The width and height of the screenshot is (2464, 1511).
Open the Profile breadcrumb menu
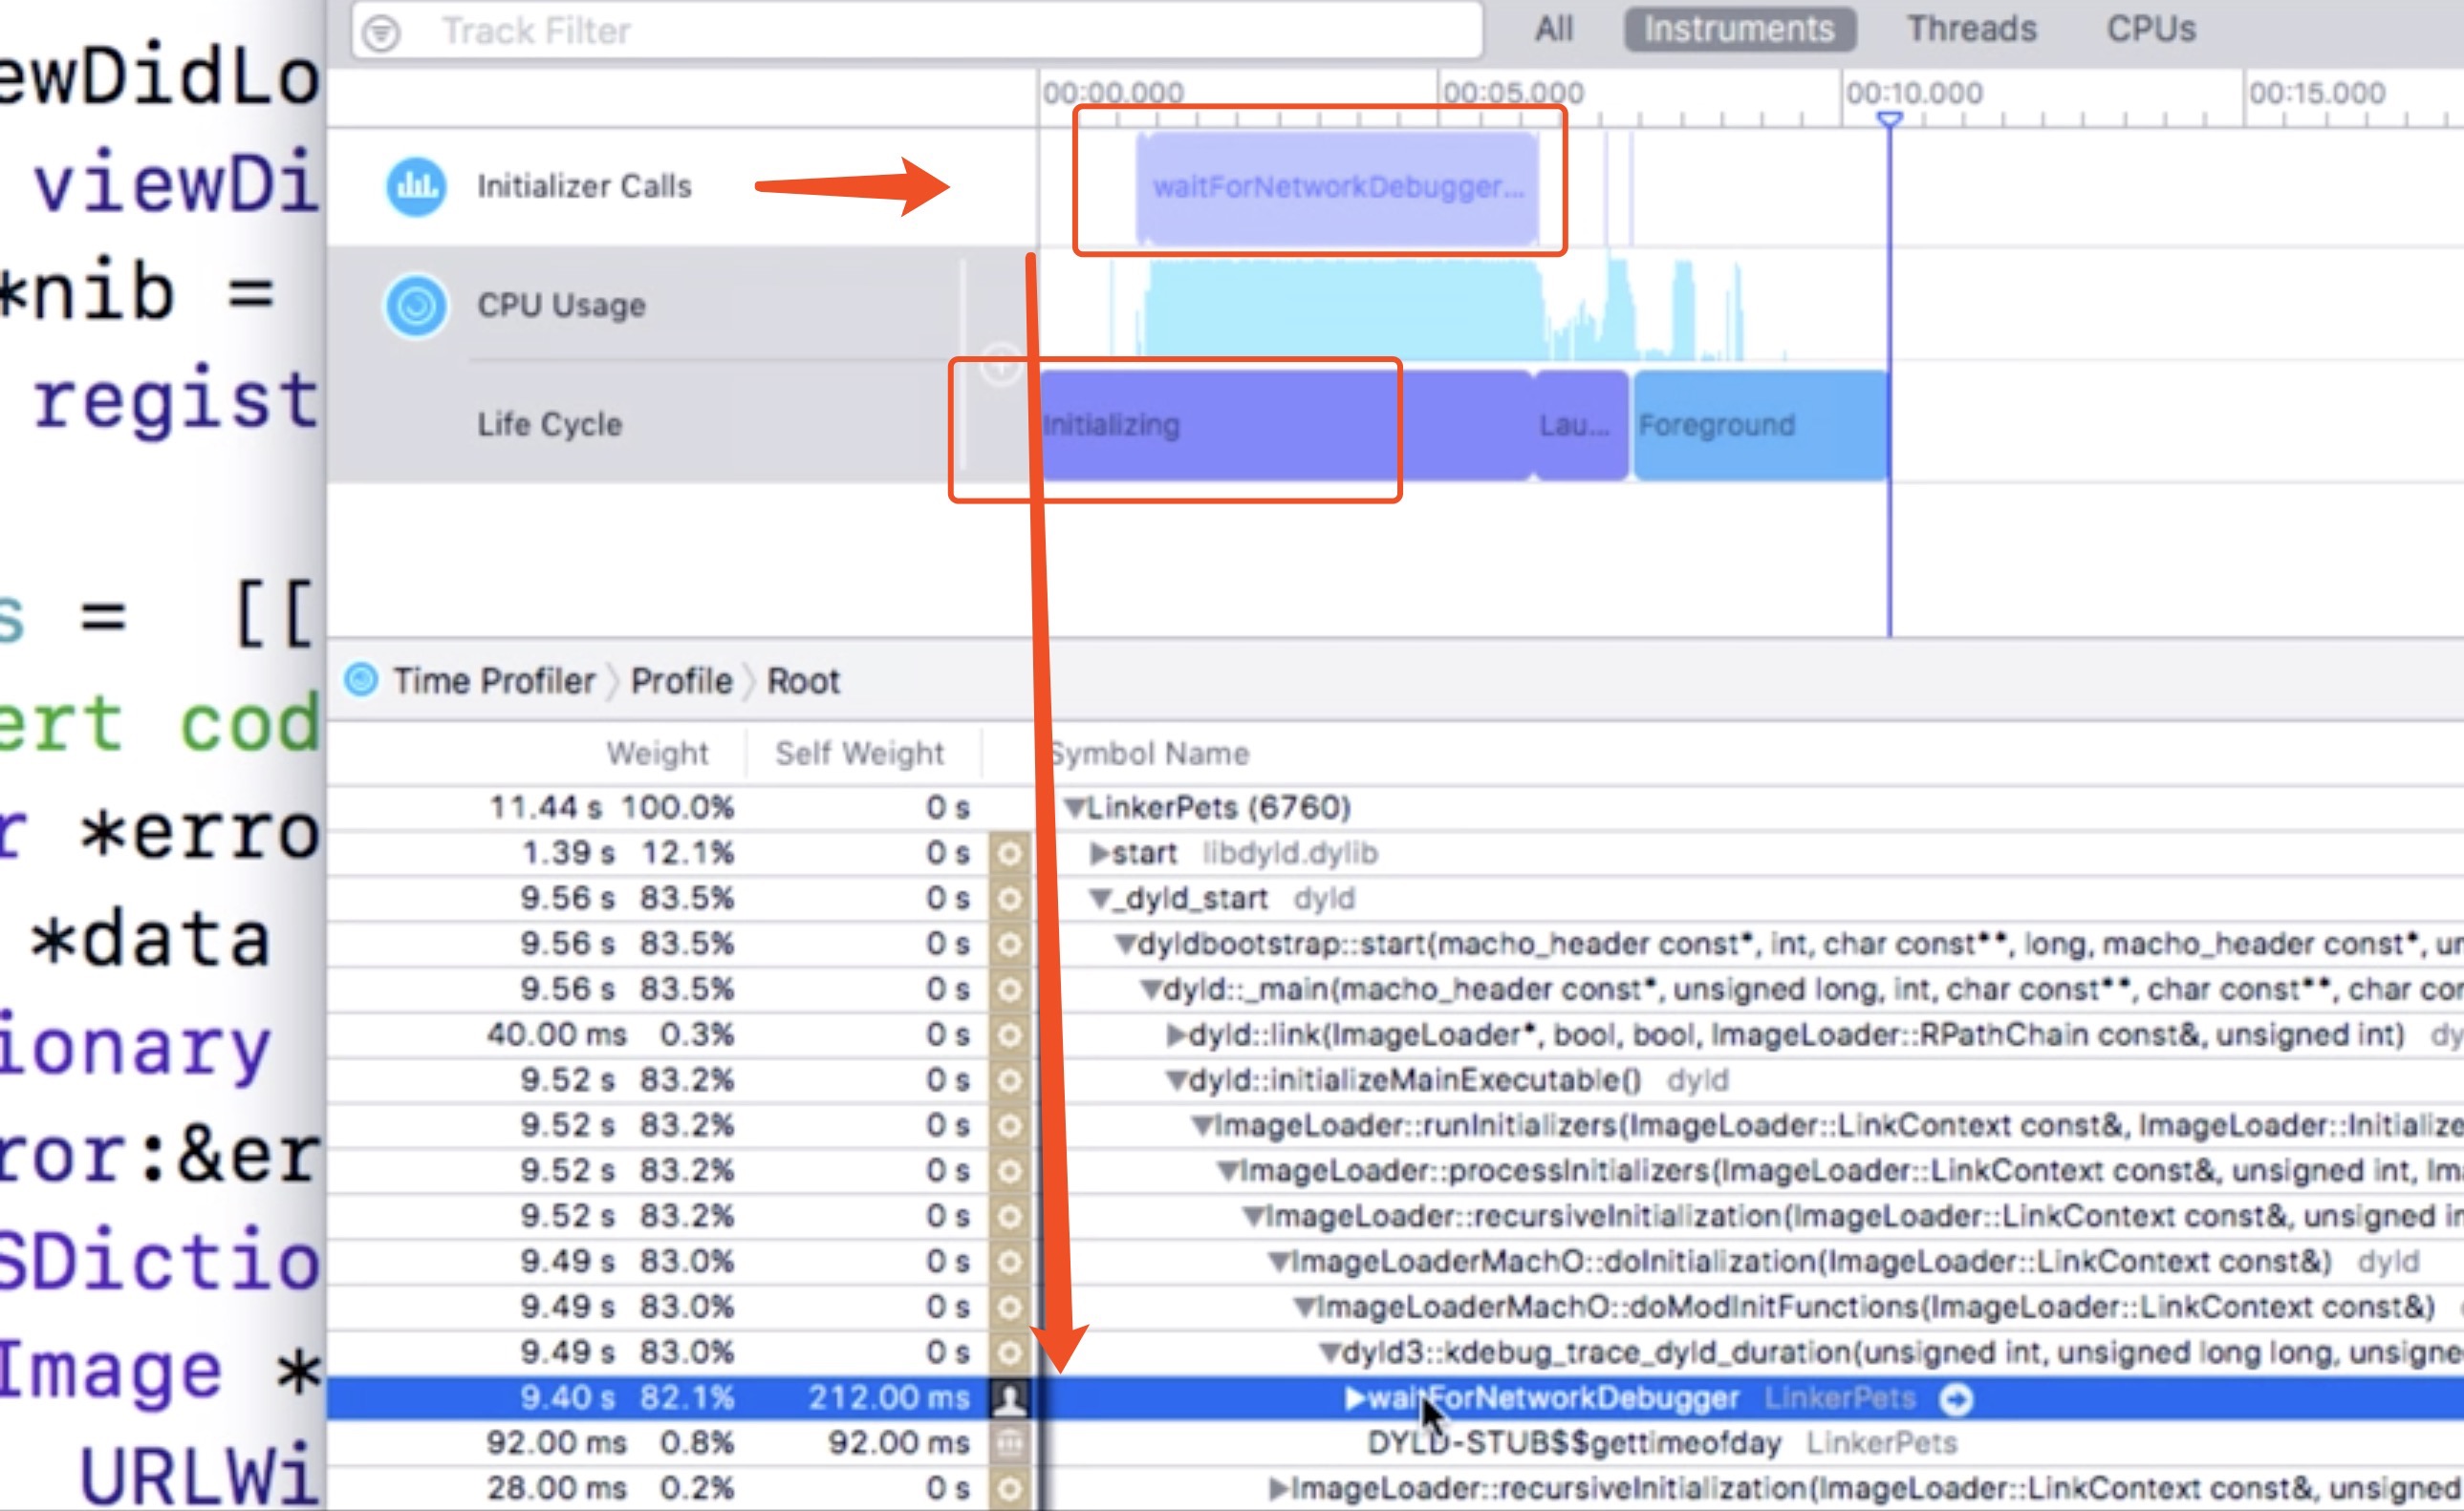click(681, 681)
